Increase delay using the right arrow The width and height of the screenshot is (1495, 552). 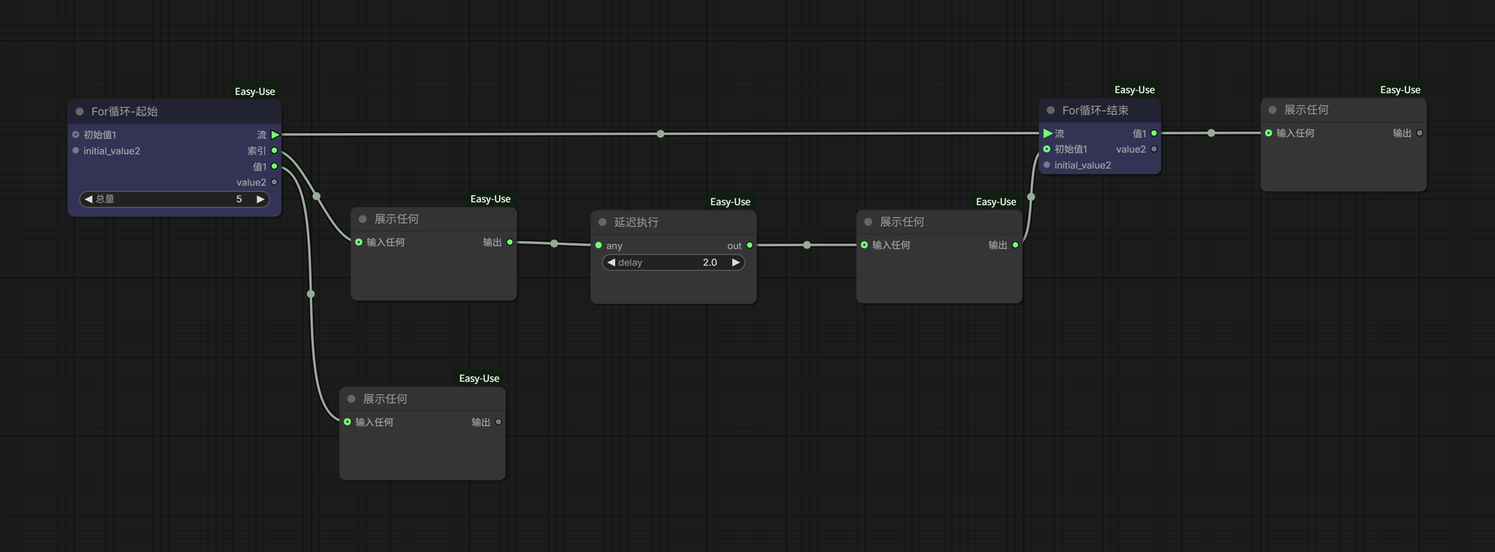(x=735, y=262)
